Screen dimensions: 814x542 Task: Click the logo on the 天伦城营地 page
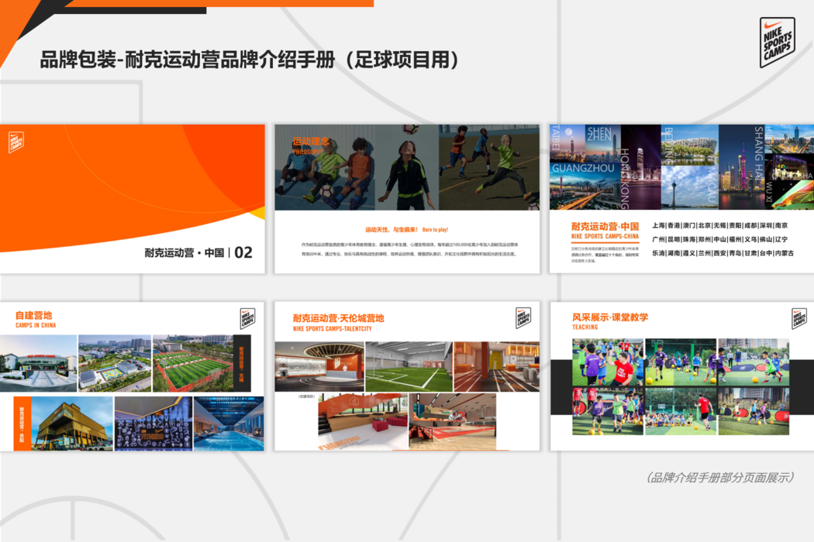click(x=523, y=318)
